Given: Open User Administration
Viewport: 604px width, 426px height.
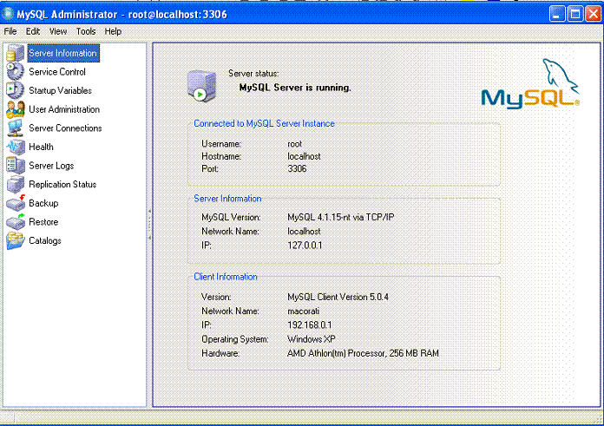Looking at the screenshot, I should 64,109.
